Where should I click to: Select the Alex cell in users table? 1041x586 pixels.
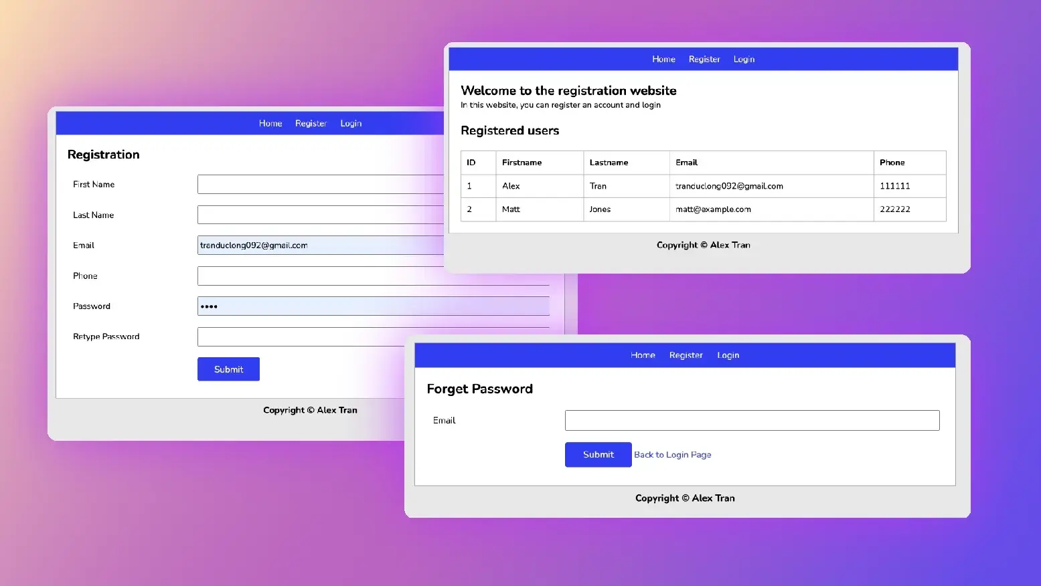[x=540, y=186]
